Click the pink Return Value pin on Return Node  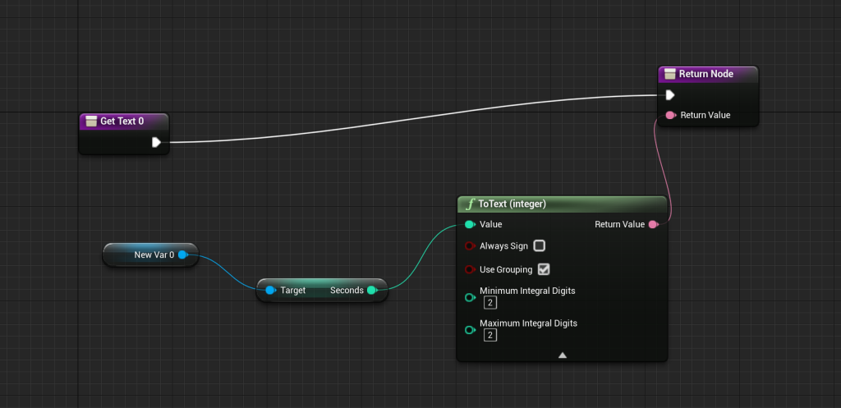pyautogui.click(x=670, y=115)
